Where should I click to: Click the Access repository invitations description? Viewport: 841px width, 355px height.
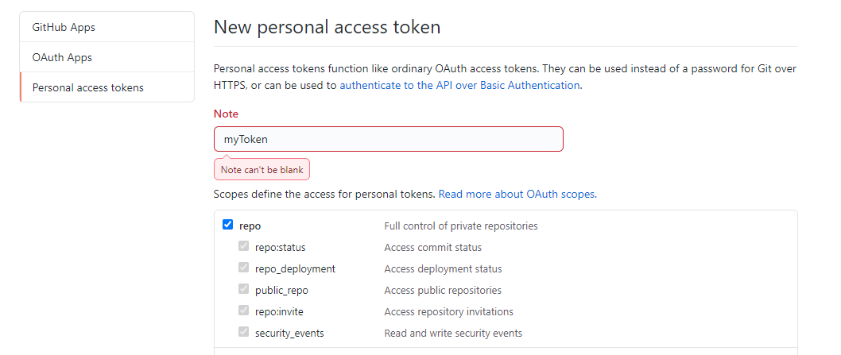[x=448, y=311]
